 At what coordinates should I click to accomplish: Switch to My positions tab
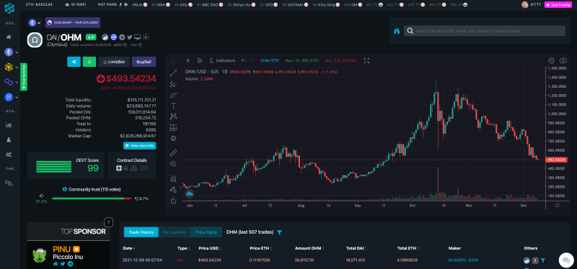(175, 232)
